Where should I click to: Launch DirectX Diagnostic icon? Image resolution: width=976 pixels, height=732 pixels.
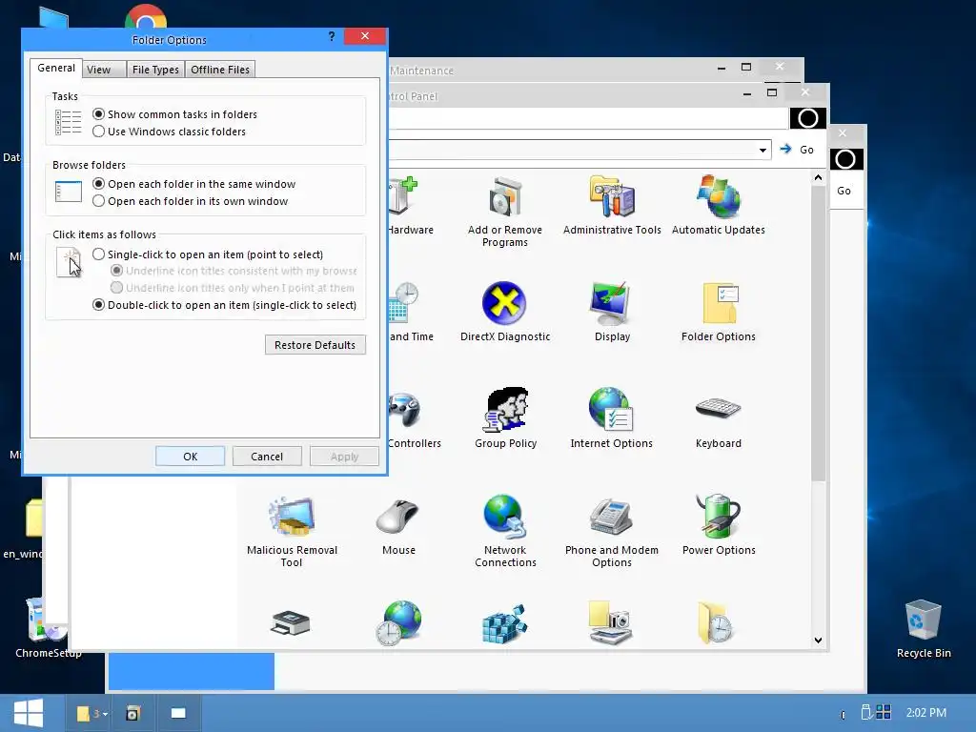(x=505, y=313)
